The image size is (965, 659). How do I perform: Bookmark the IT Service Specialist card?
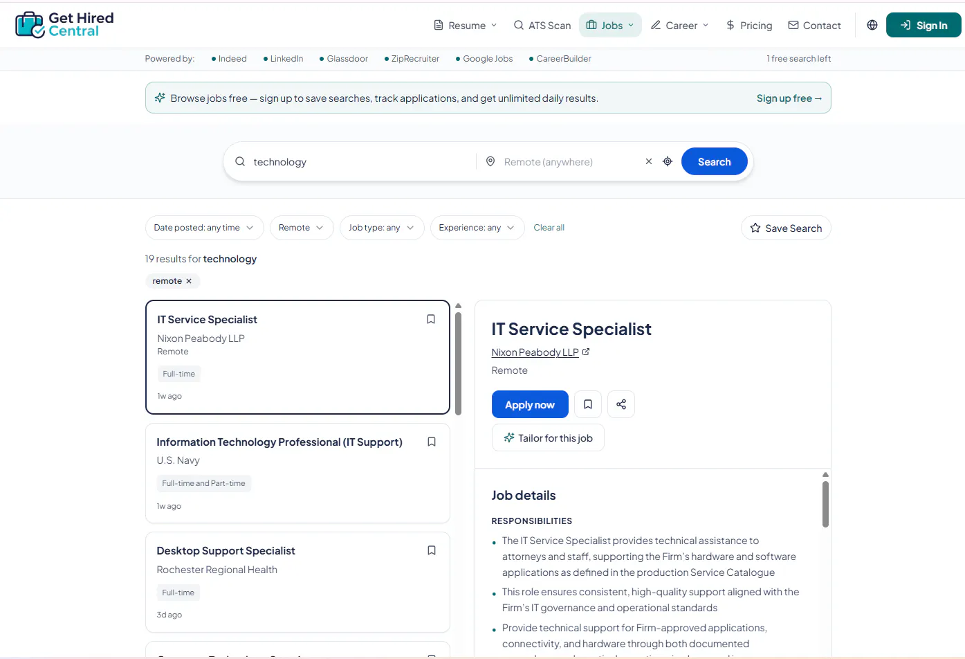(431, 319)
